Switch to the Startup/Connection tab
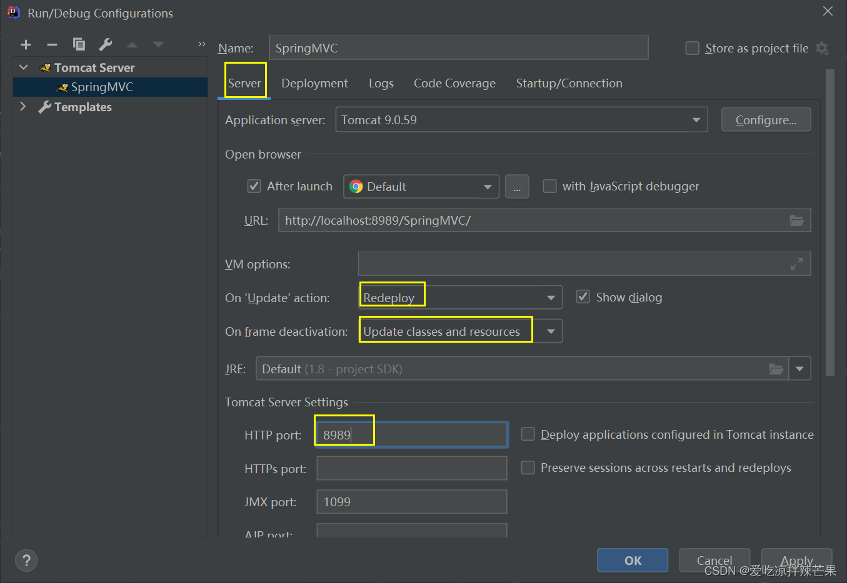 point(569,84)
